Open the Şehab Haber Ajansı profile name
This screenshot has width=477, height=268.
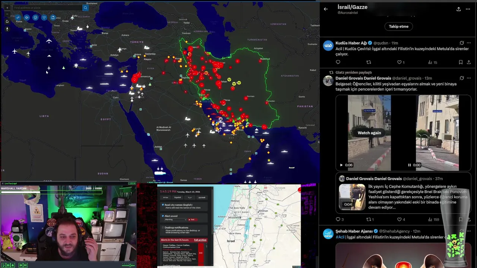pyautogui.click(x=354, y=231)
